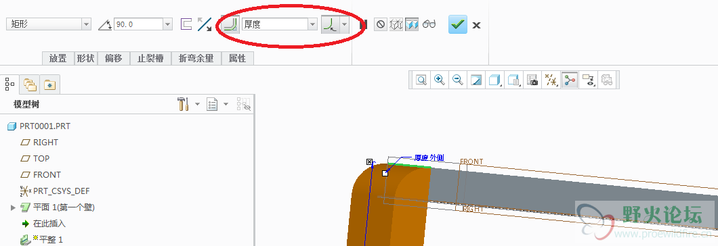
Task: Open the annotation display eye icon
Action: coord(588,80)
